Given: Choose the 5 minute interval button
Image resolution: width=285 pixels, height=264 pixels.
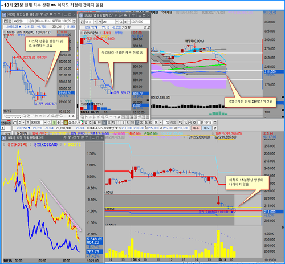Looking at the screenshot, I should pyautogui.click(x=128, y=123).
